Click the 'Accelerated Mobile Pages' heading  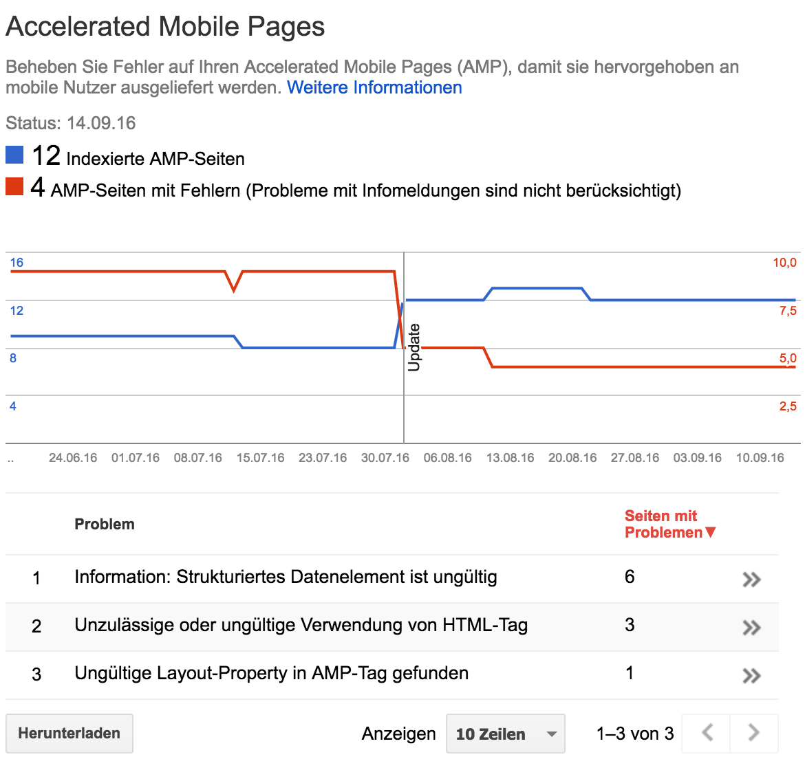click(165, 27)
